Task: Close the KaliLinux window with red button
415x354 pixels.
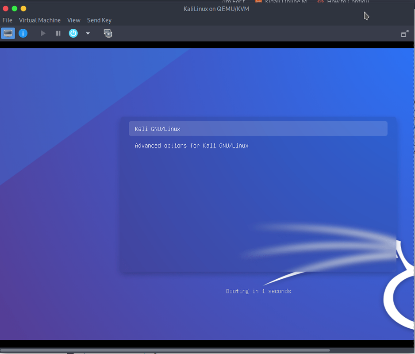Action: [x=6, y=8]
